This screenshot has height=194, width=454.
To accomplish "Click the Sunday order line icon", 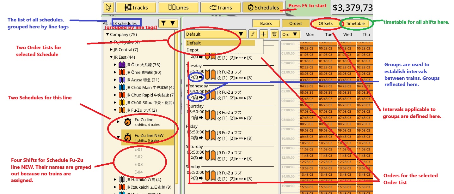I will (x=210, y=176).
